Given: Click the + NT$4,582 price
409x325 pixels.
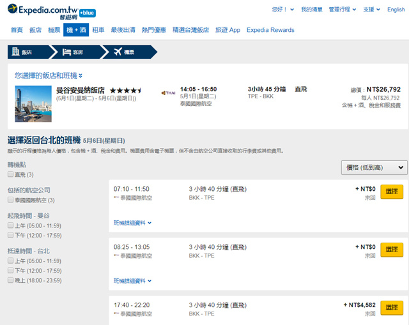Looking at the screenshot, I should 359,305.
